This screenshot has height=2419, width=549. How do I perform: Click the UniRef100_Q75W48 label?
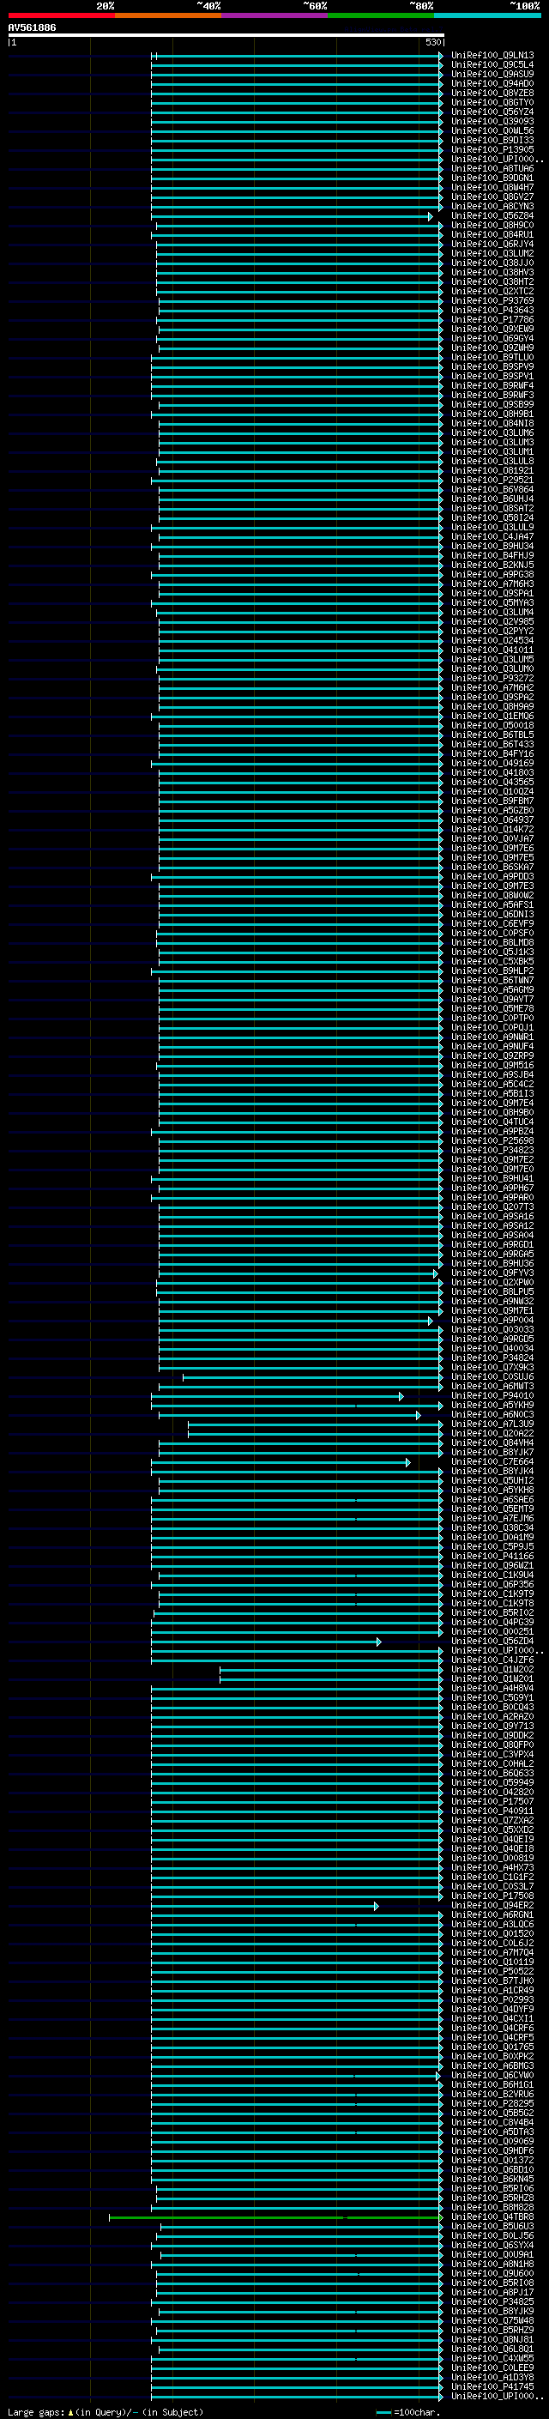pos(492,2321)
